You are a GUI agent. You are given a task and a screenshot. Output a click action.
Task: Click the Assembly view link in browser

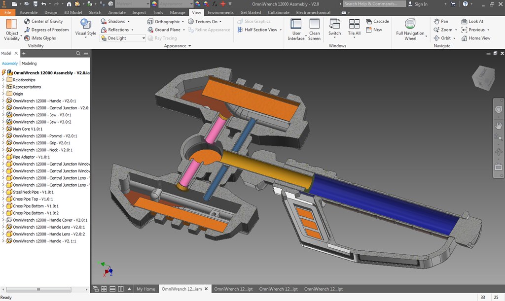(10, 64)
